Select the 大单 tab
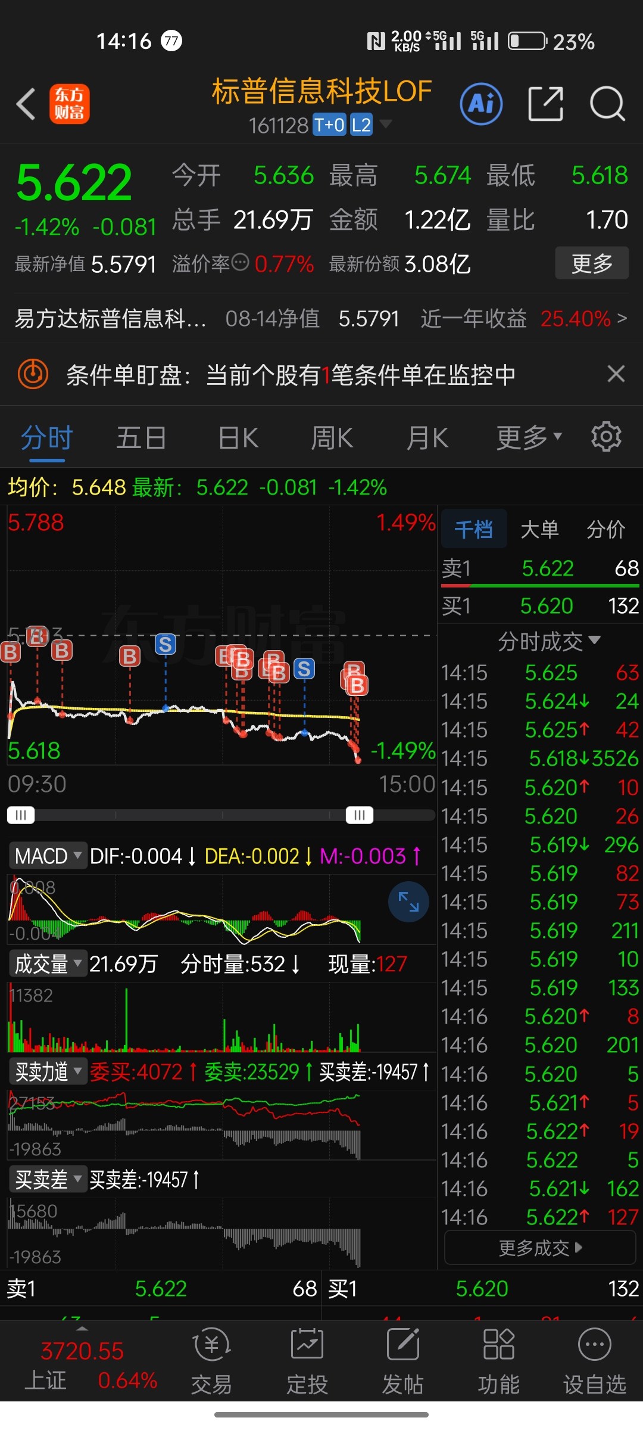Viewport: 643px width, 1430px height. [x=539, y=529]
